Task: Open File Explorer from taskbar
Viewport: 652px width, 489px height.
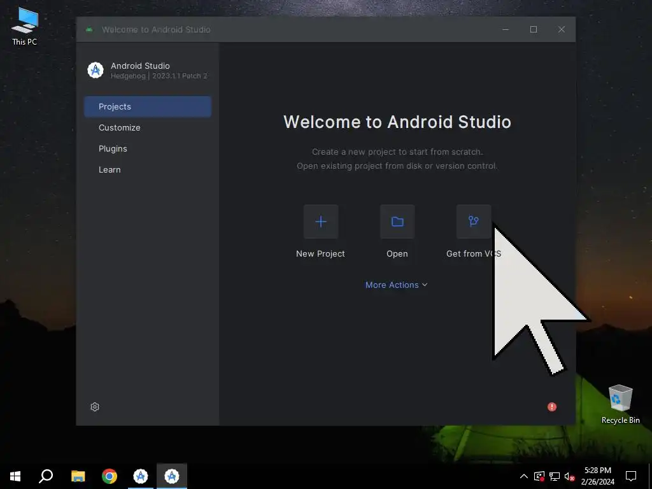Action: [78, 476]
